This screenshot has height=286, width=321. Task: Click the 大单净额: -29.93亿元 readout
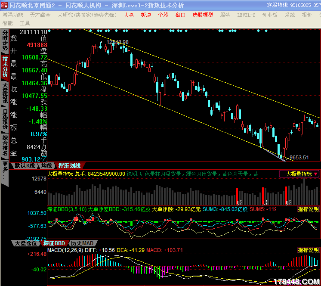[176, 209]
